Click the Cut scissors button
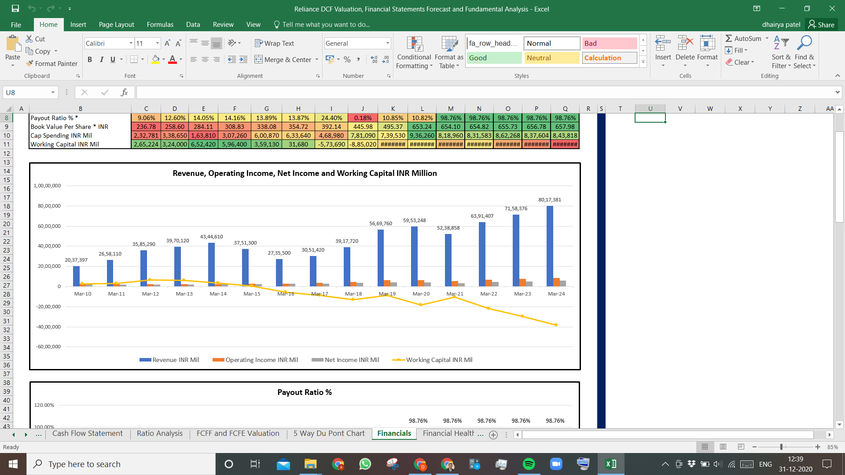 tap(35, 39)
